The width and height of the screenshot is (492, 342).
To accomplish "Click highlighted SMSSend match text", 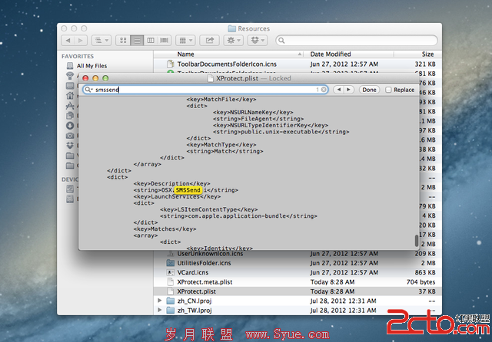I will click(188, 190).
